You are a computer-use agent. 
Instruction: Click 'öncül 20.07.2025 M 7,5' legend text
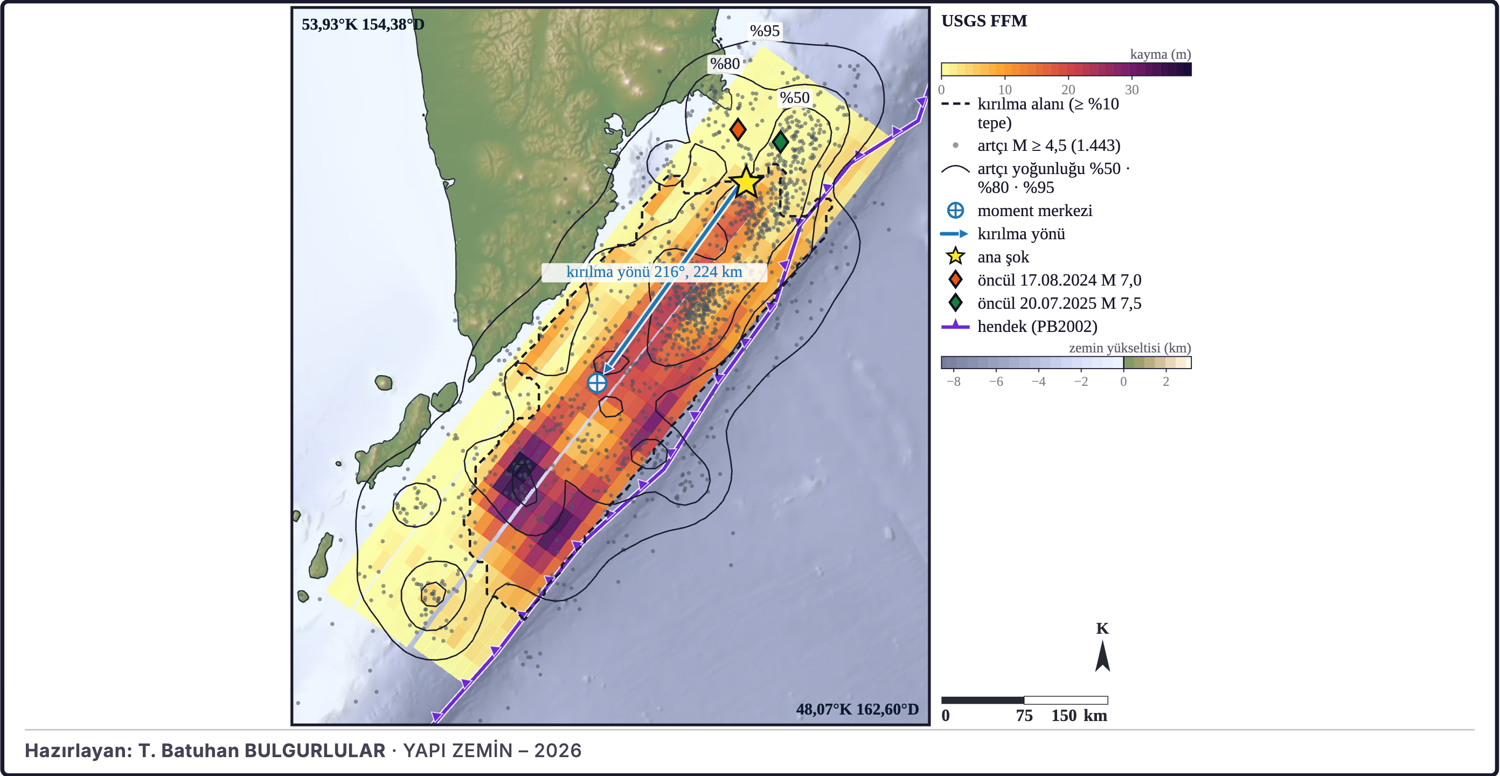point(1059,303)
